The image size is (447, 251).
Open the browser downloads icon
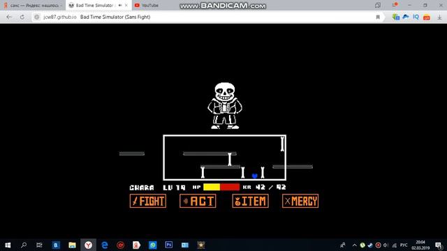click(439, 17)
